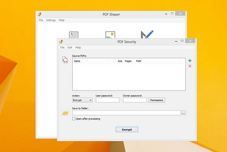The image size is (227, 152).
Task: Click the green plus add PDF icon
Action: point(190,60)
